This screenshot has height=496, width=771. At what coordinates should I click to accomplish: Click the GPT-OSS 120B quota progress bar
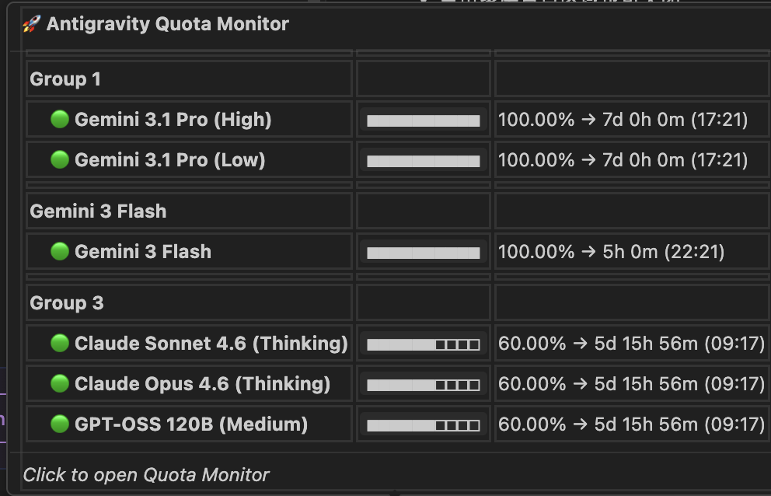coord(423,425)
